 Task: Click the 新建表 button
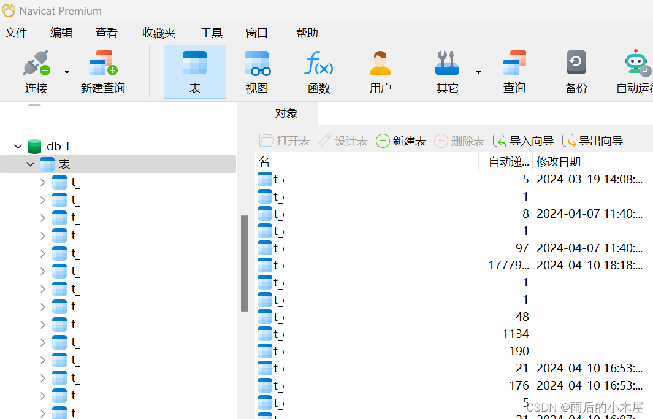(401, 140)
